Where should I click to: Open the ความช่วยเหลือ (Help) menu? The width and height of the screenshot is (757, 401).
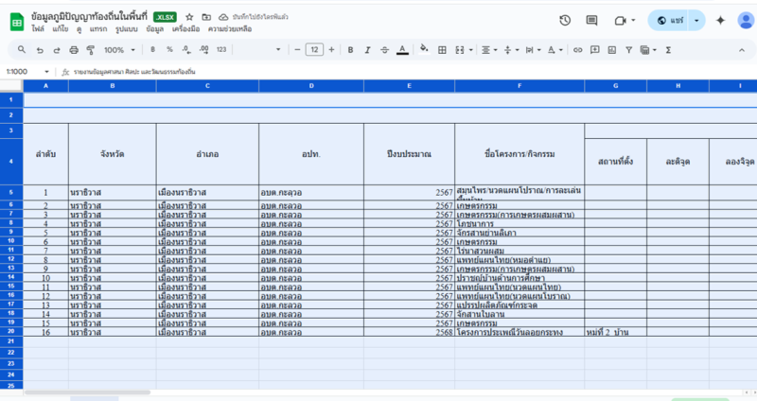[x=230, y=29]
